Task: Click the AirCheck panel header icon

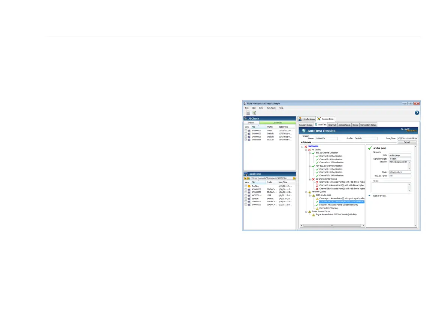Action: pos(246,119)
